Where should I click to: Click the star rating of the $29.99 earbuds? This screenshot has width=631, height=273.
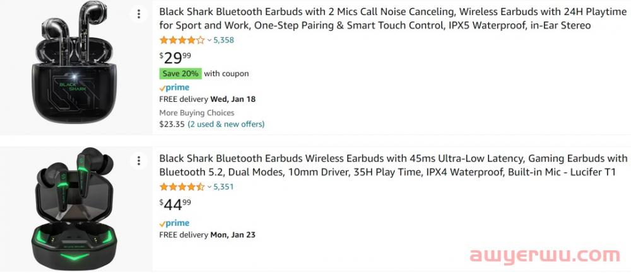[x=182, y=40]
